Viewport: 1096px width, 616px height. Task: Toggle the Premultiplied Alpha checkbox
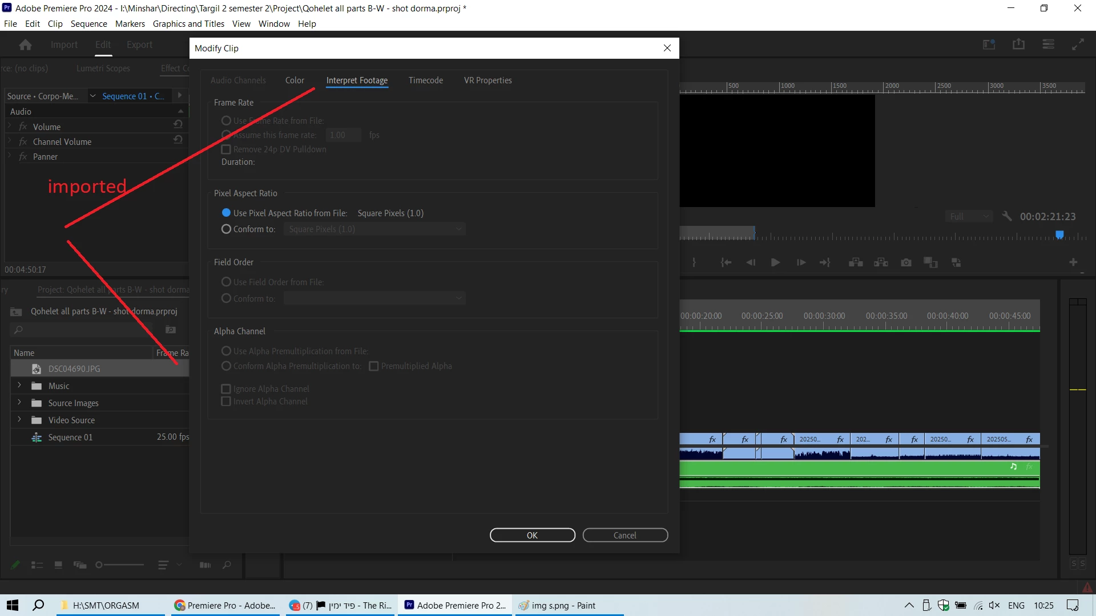pyautogui.click(x=374, y=366)
